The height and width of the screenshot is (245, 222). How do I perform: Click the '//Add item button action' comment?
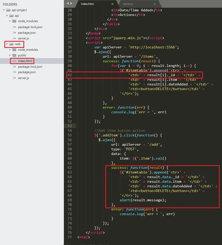point(120,131)
